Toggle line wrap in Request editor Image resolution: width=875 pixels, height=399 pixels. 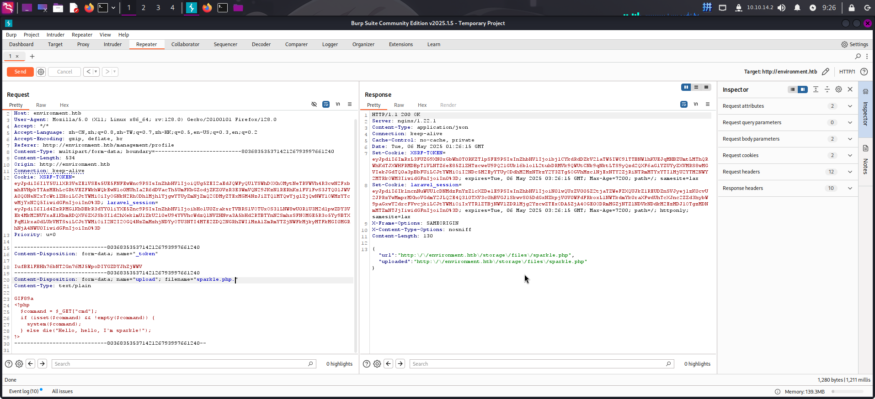[326, 104]
